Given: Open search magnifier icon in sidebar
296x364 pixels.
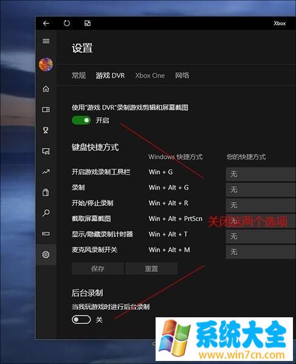Looking at the screenshot, I should (46, 213).
